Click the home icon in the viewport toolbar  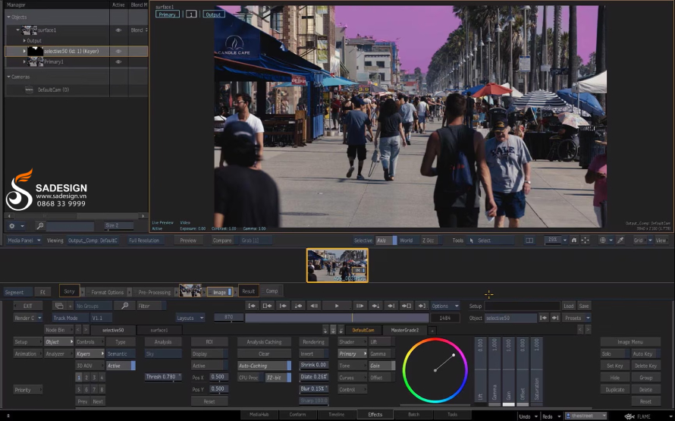coord(574,240)
